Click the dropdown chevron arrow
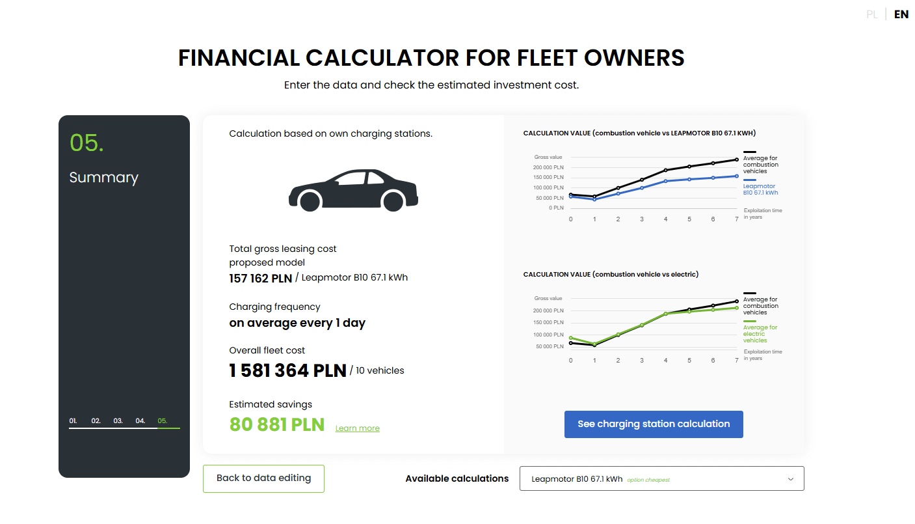 click(x=791, y=479)
